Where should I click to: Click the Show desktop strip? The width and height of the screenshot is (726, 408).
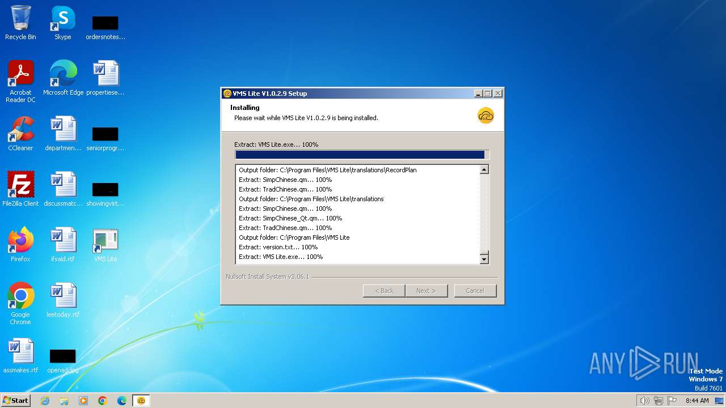pyautogui.click(x=720, y=401)
